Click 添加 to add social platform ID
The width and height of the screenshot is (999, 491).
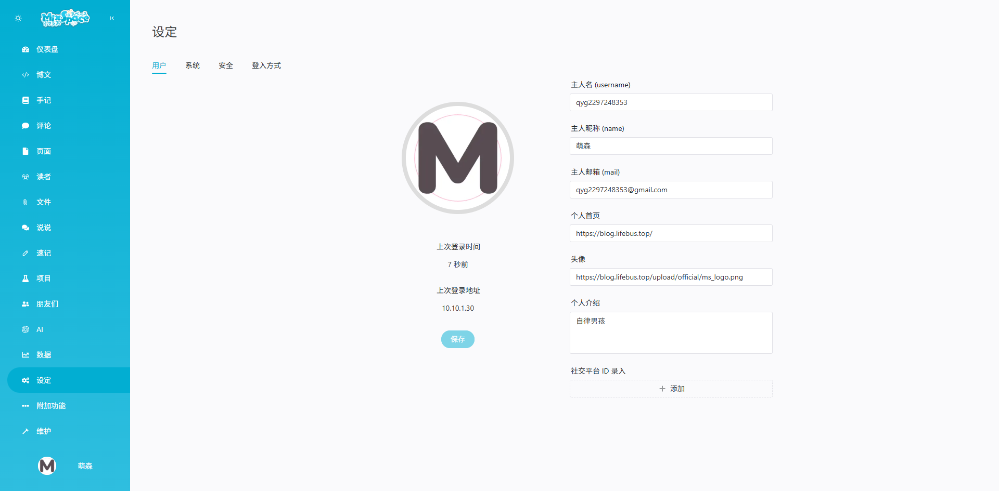click(671, 388)
